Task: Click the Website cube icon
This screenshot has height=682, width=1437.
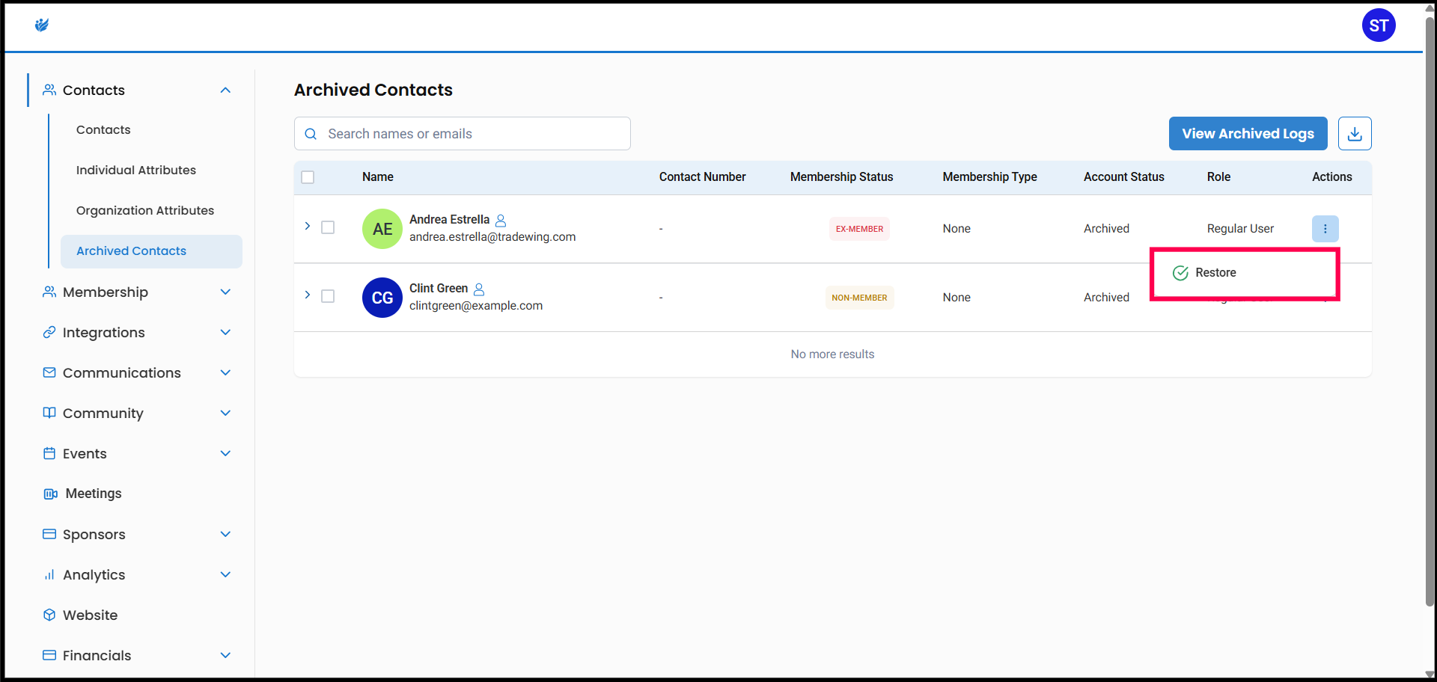Action: [x=49, y=615]
